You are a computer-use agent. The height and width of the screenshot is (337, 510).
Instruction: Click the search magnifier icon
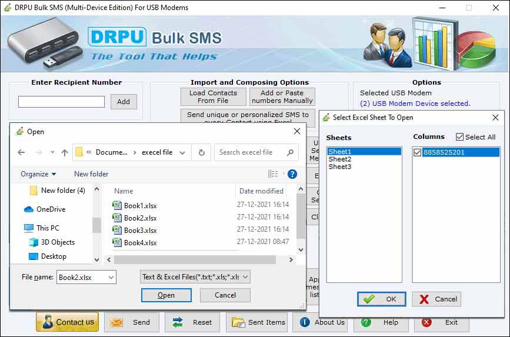click(290, 152)
